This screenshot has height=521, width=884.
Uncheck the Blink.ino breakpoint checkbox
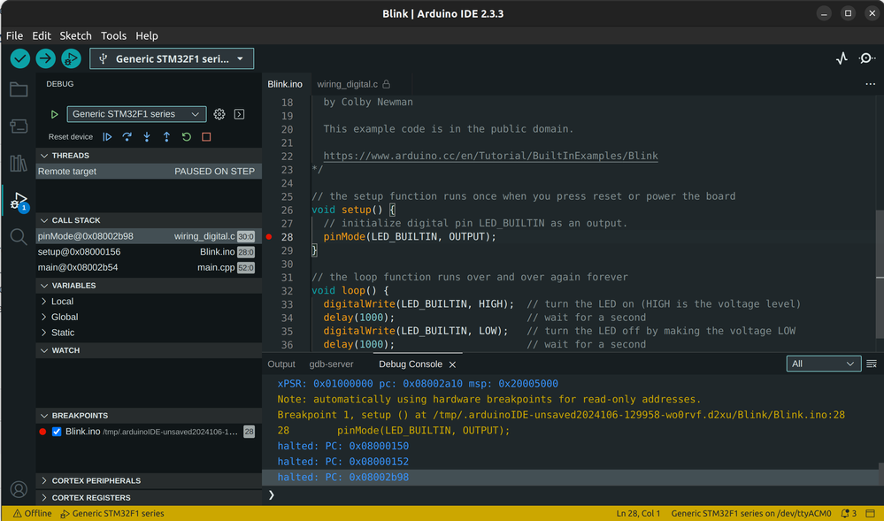pos(57,432)
